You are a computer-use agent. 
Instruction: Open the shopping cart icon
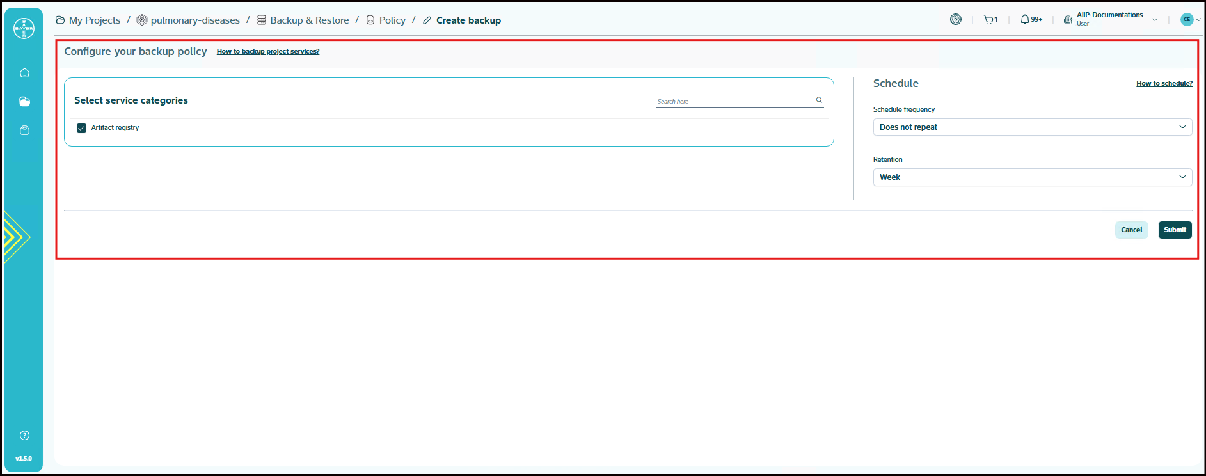990,20
